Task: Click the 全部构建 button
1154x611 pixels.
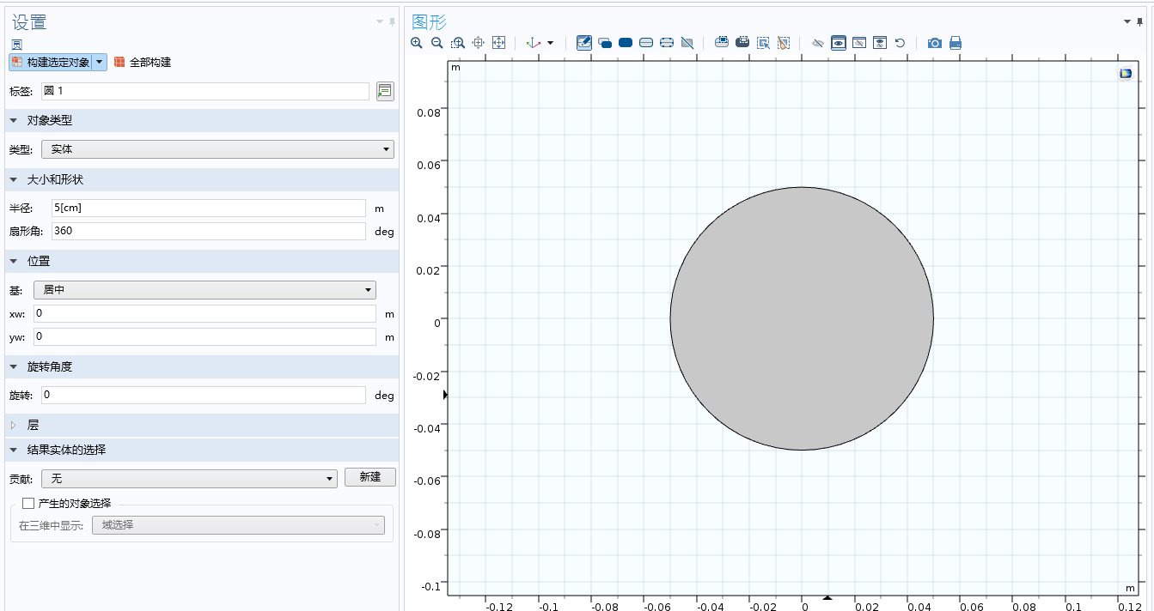Action: coord(143,63)
